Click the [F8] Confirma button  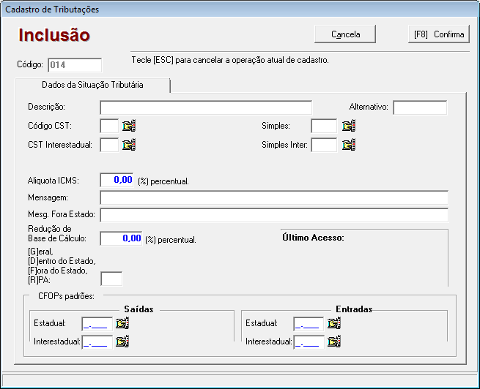[438, 34]
